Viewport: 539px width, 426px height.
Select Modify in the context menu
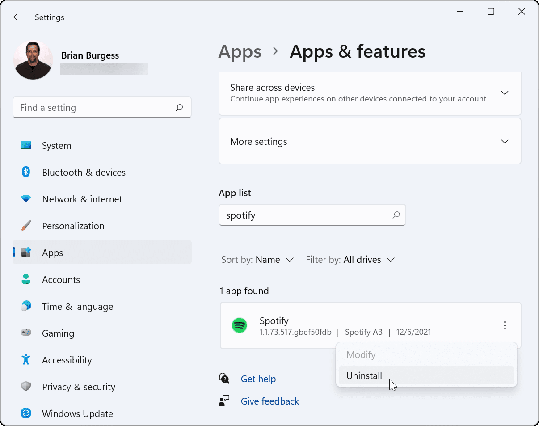pyautogui.click(x=361, y=355)
